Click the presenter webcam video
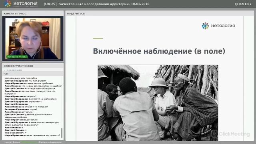This screenshot has height=144, width=256. pyautogui.click(x=33, y=38)
